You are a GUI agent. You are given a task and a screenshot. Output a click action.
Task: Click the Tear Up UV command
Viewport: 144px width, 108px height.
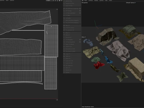tap(68, 37)
